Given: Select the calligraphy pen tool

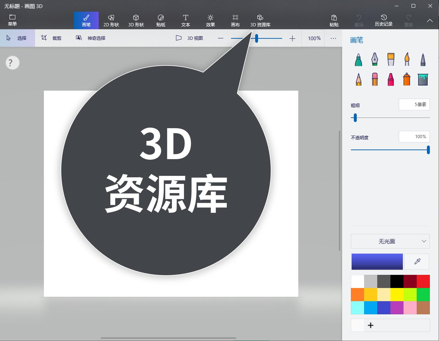Looking at the screenshot, I should click(x=374, y=59).
